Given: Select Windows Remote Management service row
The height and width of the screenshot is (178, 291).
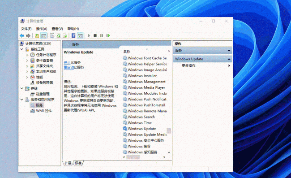Looking at the screenshot, I should (x=145, y=111).
